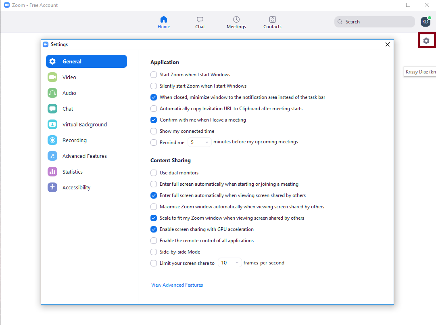Open the Chat settings tab in sidebar
The height and width of the screenshot is (325, 436).
tap(86, 109)
